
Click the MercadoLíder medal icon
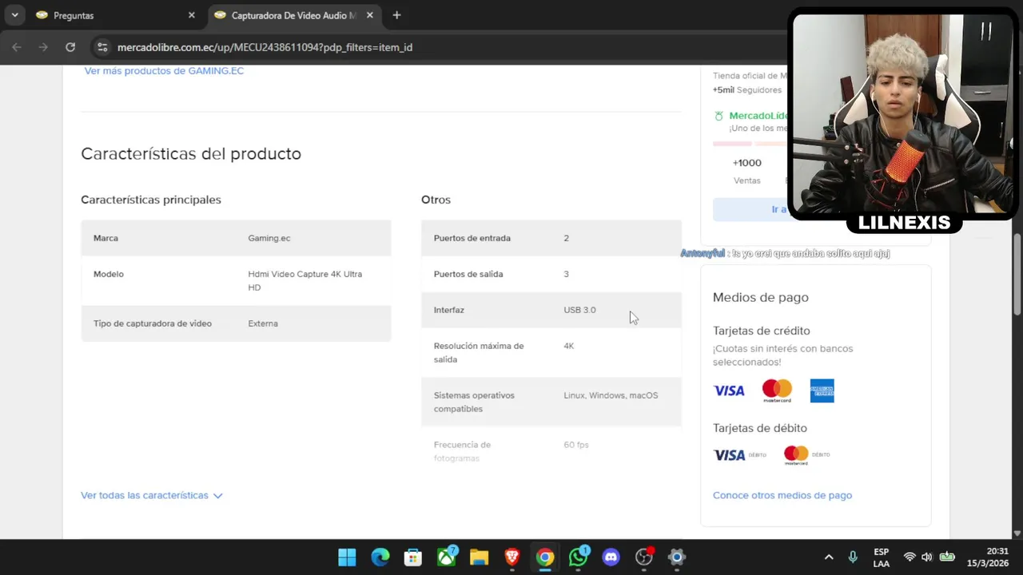point(719,116)
